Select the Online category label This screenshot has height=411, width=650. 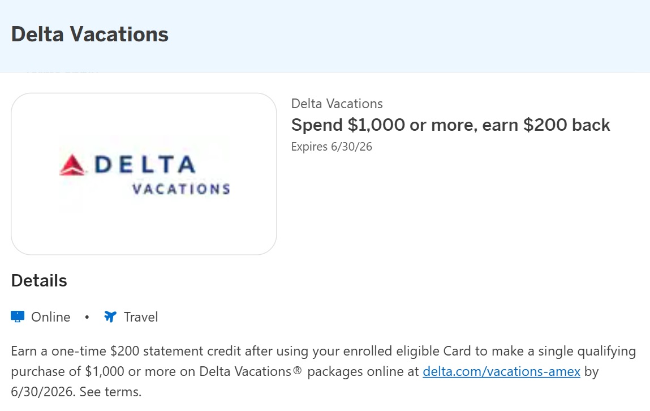coord(51,317)
